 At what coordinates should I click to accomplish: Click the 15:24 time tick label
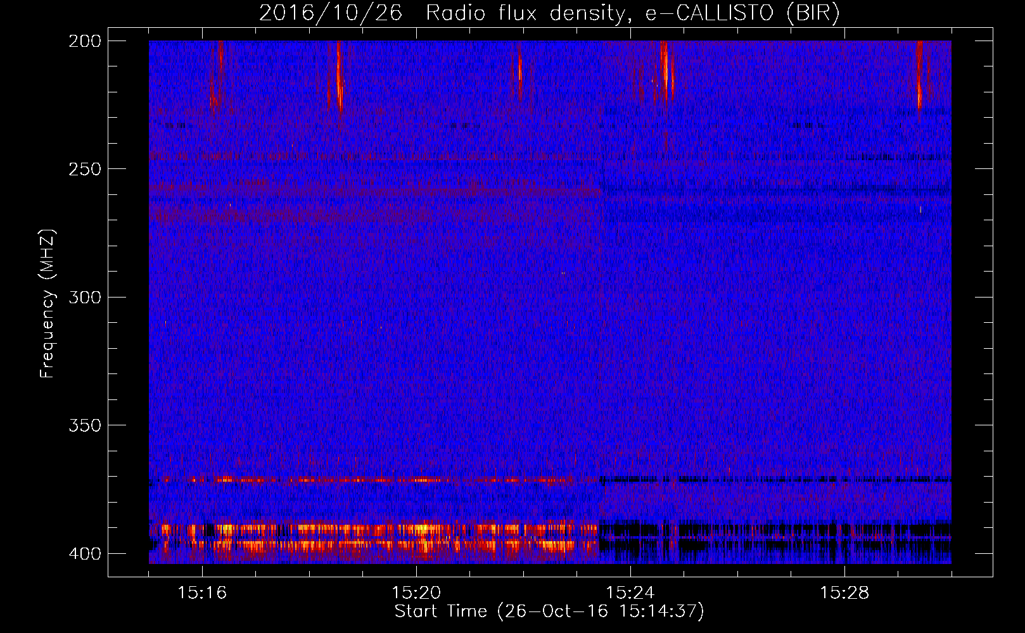[630, 593]
